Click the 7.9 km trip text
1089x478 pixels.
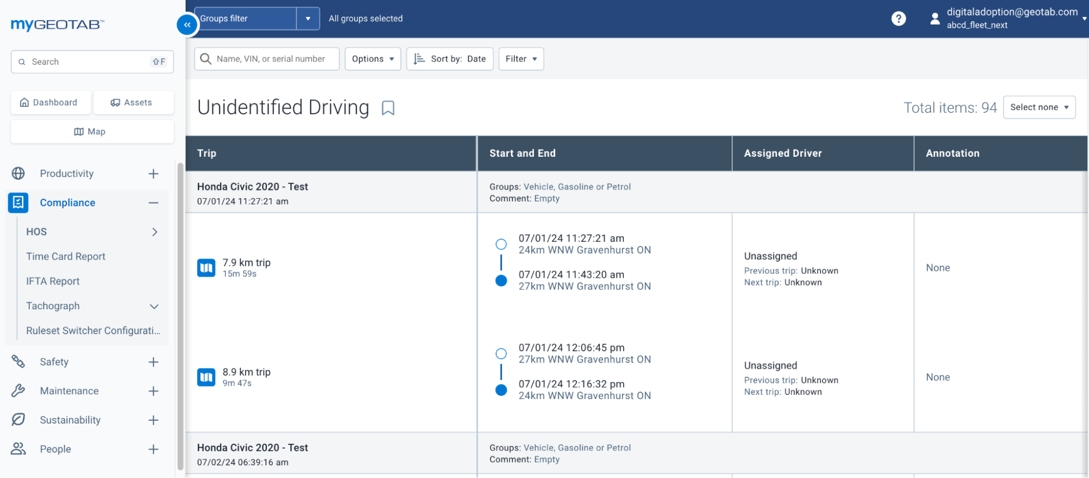click(x=246, y=262)
